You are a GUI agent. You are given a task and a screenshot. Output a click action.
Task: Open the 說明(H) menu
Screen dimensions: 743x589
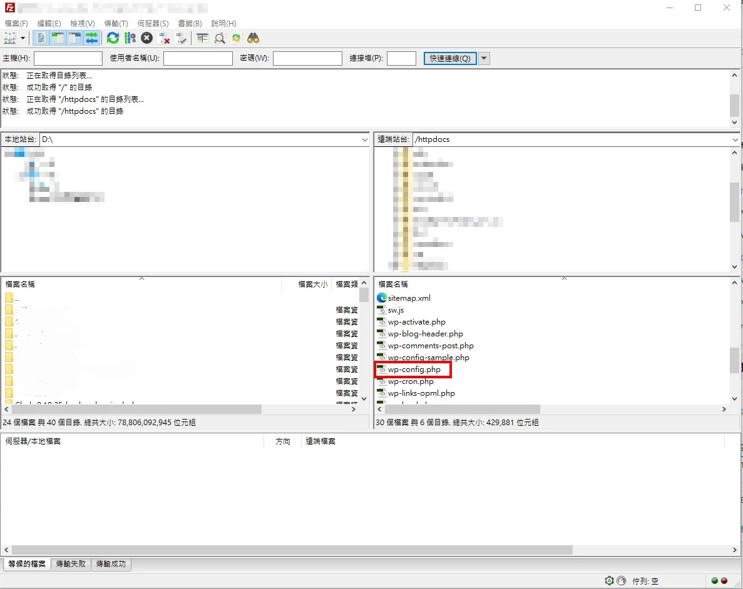[223, 23]
